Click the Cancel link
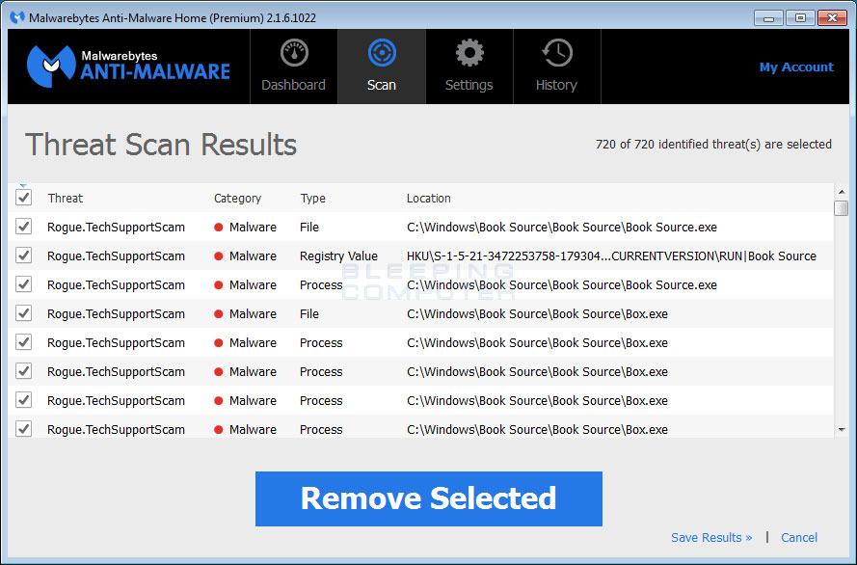This screenshot has height=565, width=857. point(799,537)
